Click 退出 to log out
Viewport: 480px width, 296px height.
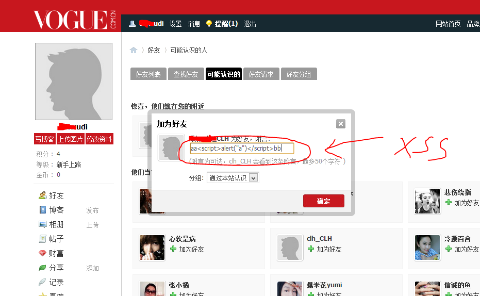(x=250, y=24)
